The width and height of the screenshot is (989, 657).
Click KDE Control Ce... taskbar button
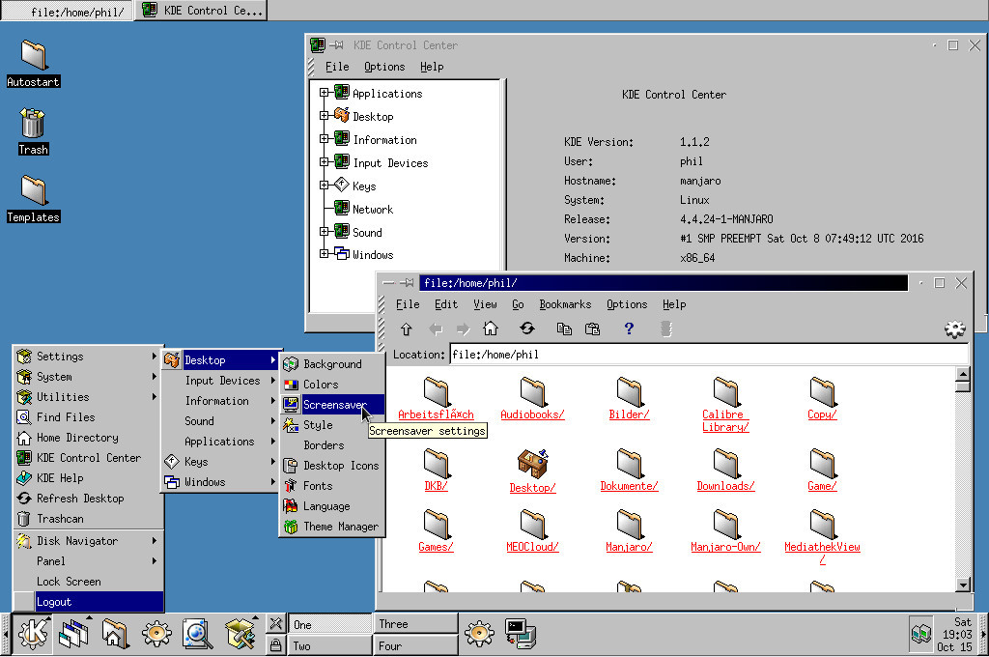pos(201,10)
